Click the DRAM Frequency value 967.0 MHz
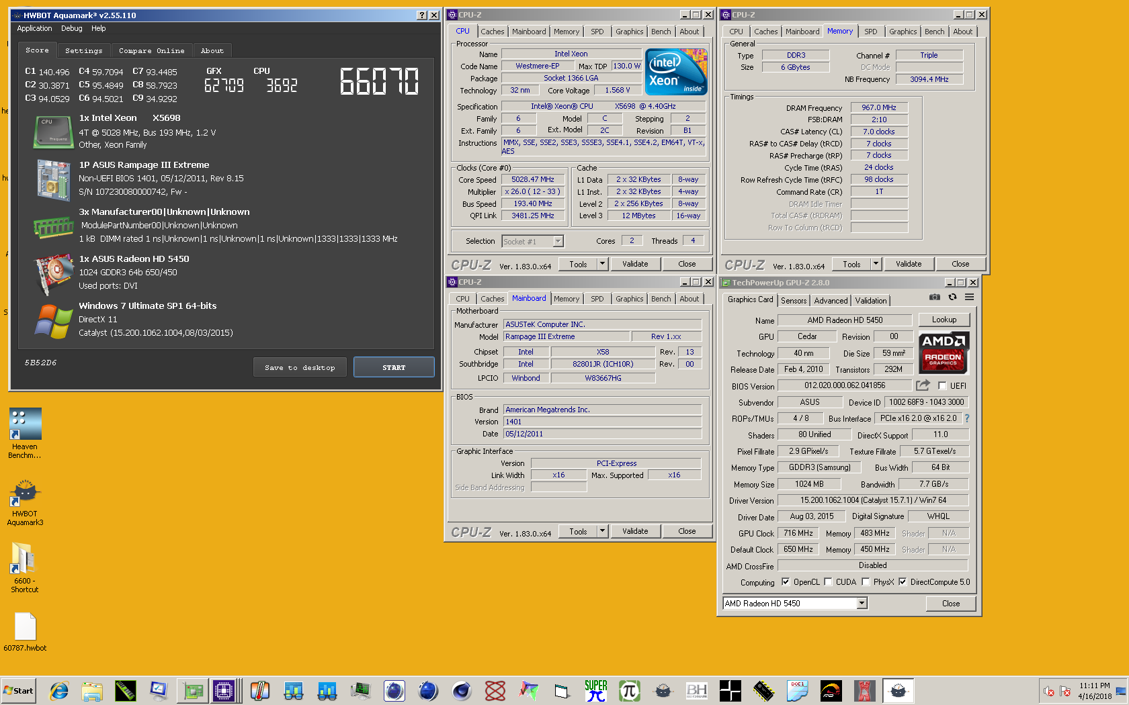Viewport: 1129px width, 705px height. click(x=879, y=107)
